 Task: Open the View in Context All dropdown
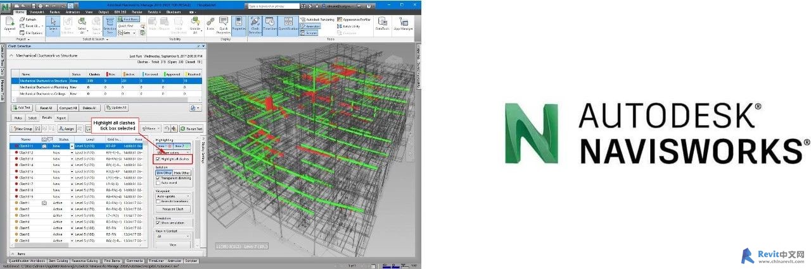click(173, 236)
